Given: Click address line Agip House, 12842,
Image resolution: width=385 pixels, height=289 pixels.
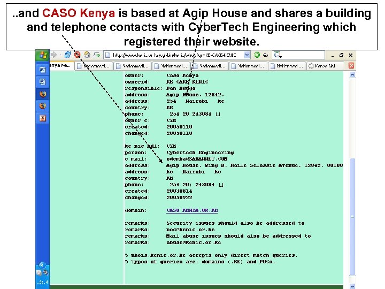Looking at the screenshot, I should 195,95.
